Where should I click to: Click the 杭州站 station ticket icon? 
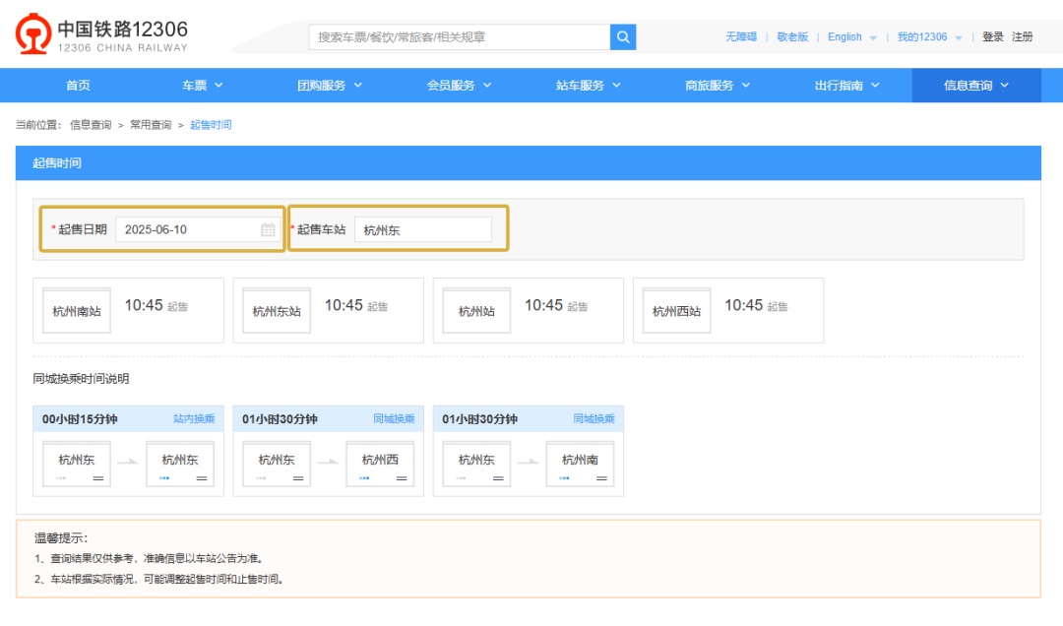click(476, 310)
